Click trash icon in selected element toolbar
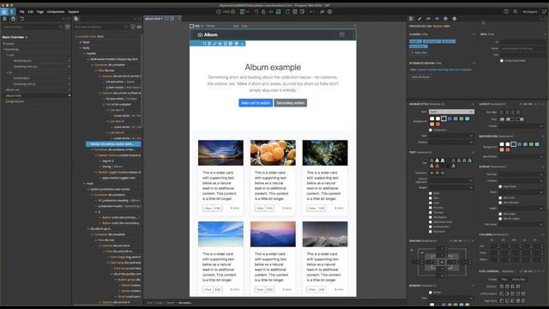Screen dimensions: 549x309 click(237, 44)
